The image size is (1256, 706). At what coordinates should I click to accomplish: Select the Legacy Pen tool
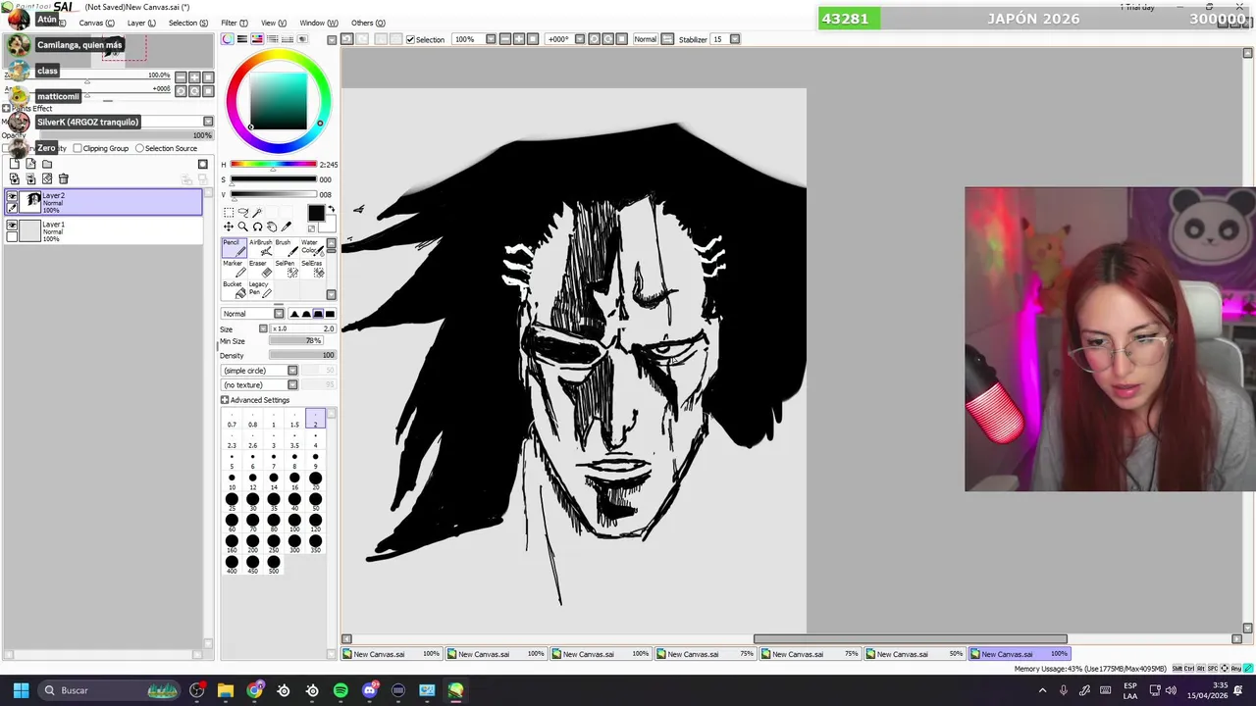(260, 289)
